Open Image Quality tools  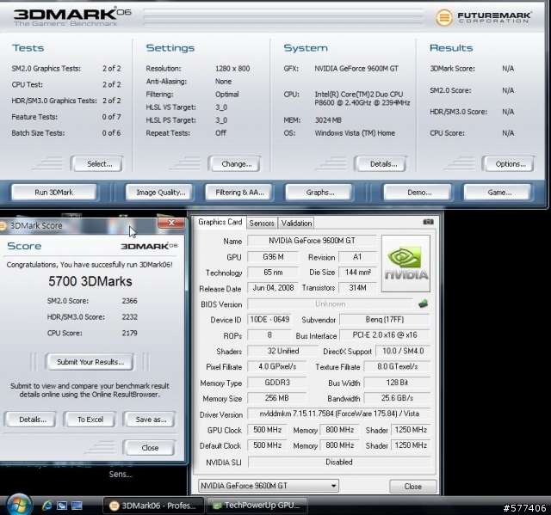[160, 193]
